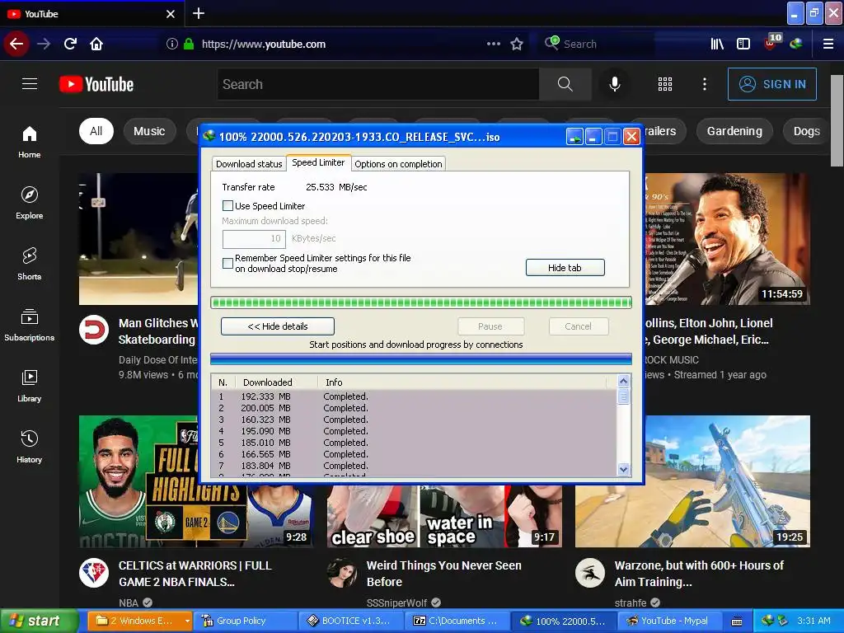The image size is (844, 633).
Task: Open the Celtics at Warriors video thumbnail
Action: coord(196,481)
